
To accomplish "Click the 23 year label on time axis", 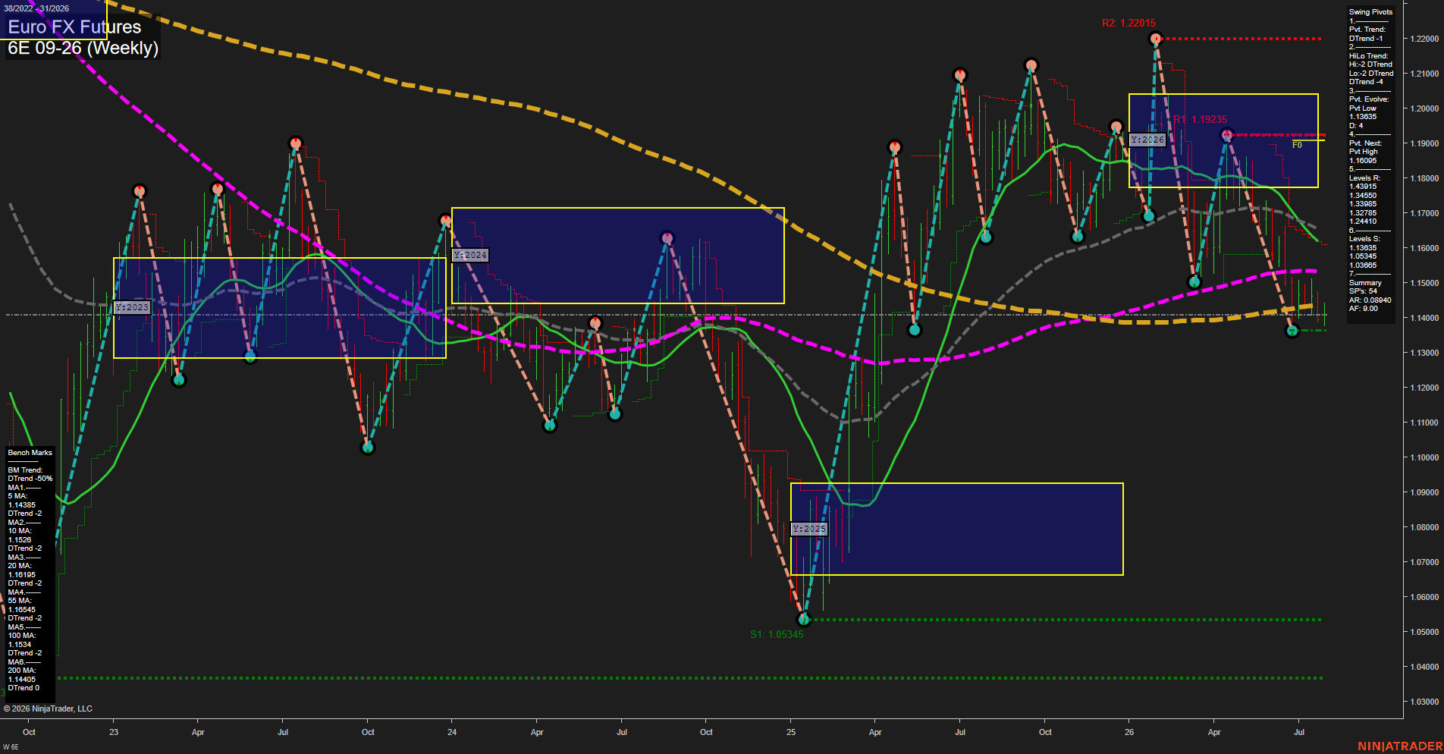I will pos(114,732).
